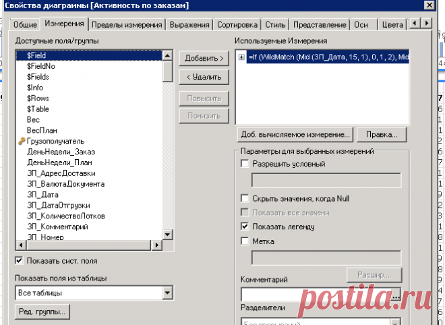Toggle Разрешить условный checkbox

tap(245, 163)
